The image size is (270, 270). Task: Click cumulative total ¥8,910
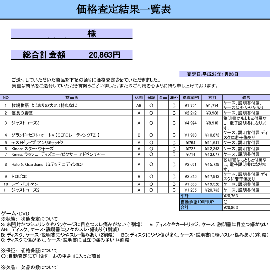click(212, 123)
